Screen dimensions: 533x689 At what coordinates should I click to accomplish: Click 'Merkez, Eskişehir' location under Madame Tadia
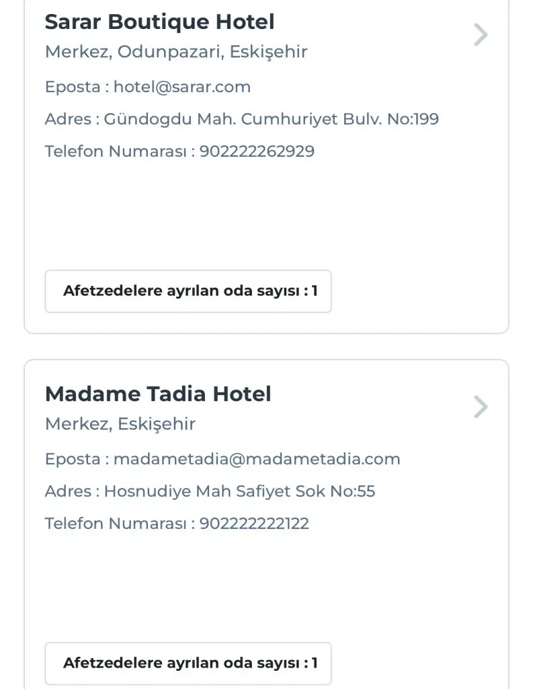tap(120, 424)
